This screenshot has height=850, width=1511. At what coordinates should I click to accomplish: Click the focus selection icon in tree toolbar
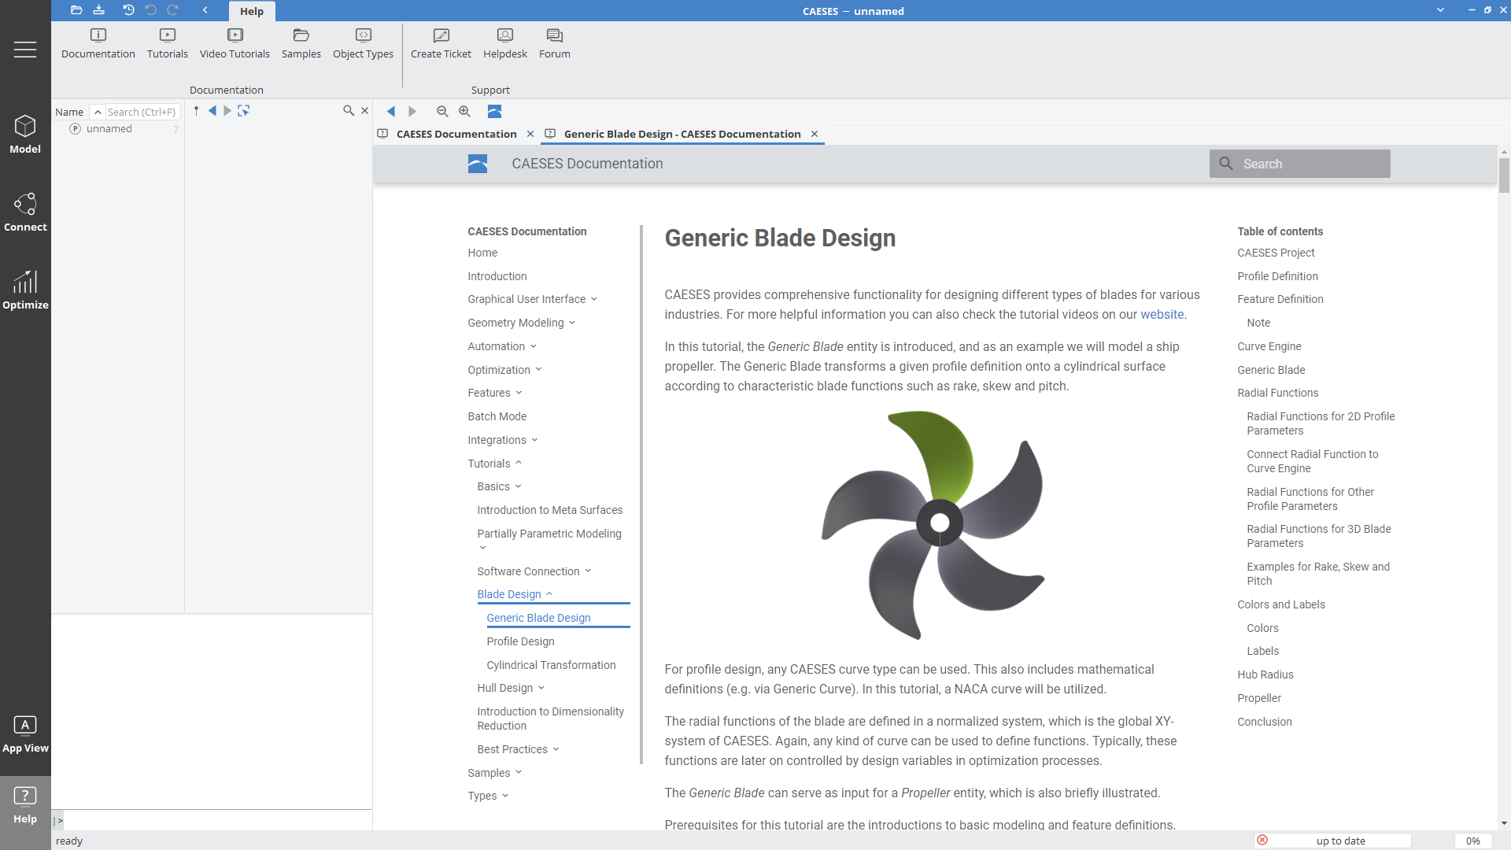pyautogui.click(x=244, y=111)
